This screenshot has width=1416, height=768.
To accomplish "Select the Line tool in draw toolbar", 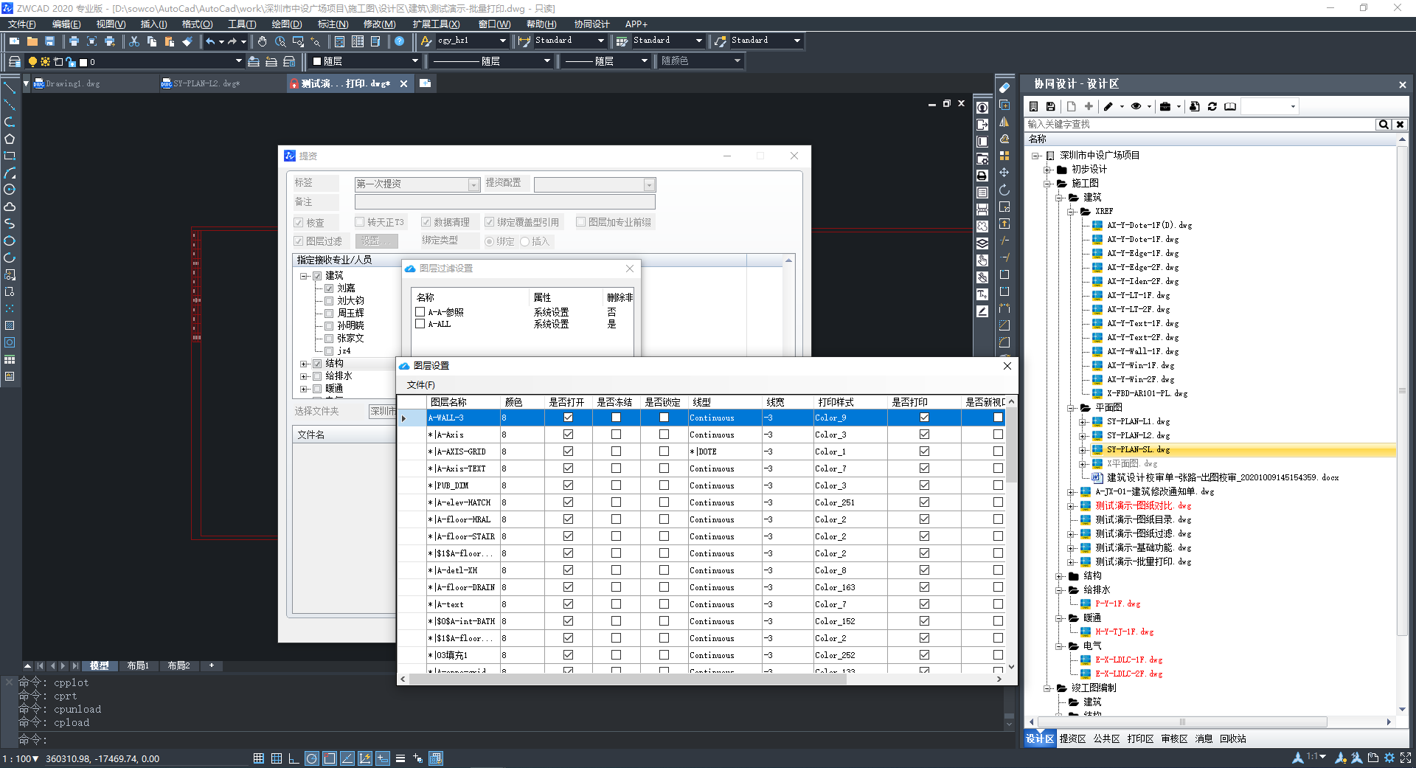I will [10, 88].
